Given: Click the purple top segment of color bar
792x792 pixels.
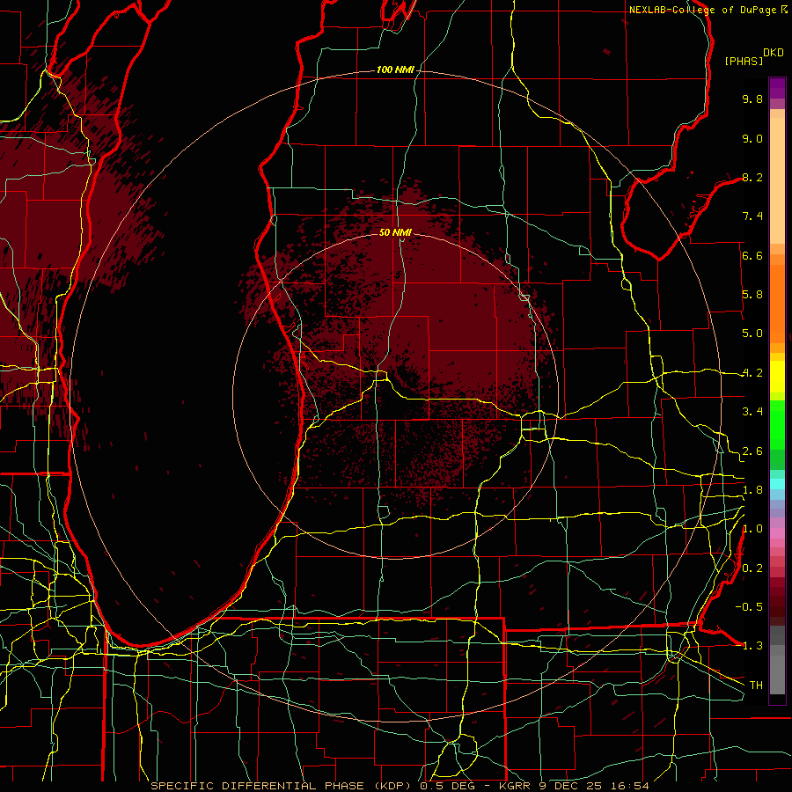Looking at the screenshot, I should click(777, 88).
